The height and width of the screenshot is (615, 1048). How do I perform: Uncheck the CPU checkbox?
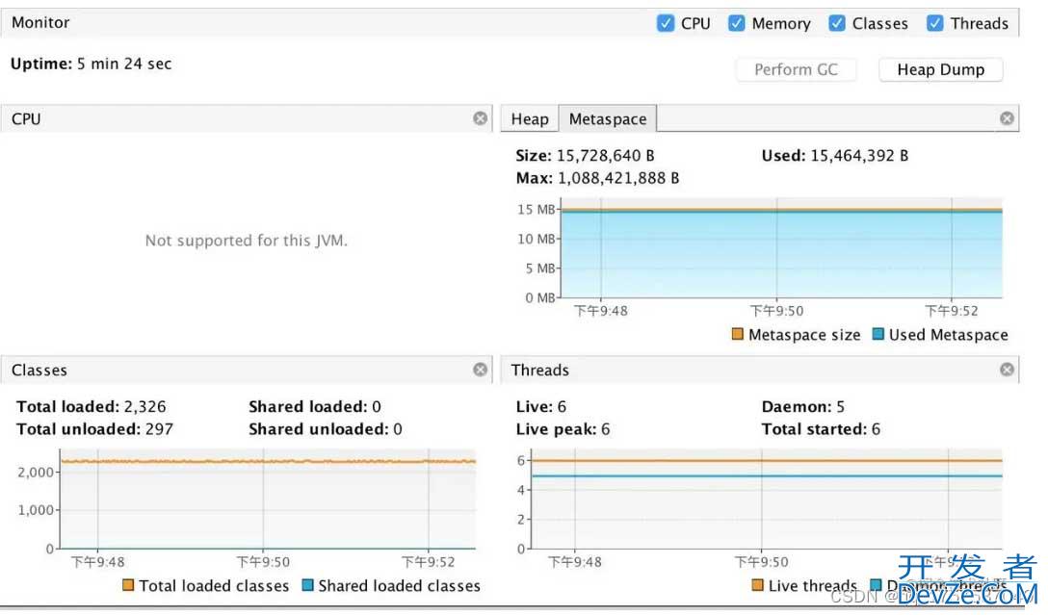(665, 23)
